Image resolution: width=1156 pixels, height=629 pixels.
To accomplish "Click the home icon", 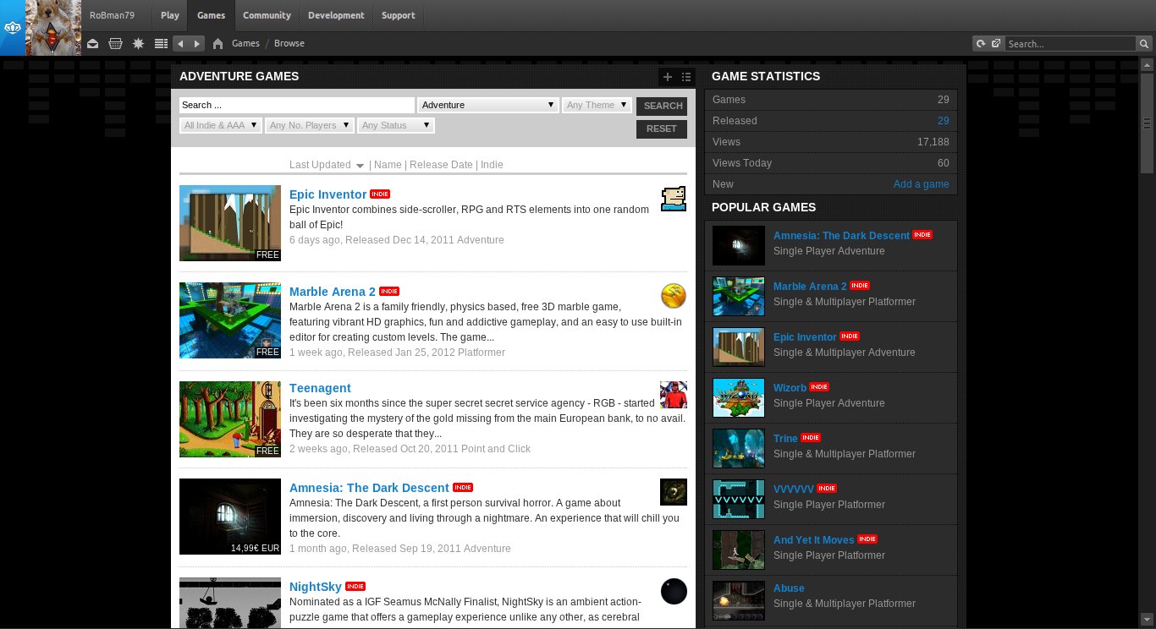I will coord(218,44).
